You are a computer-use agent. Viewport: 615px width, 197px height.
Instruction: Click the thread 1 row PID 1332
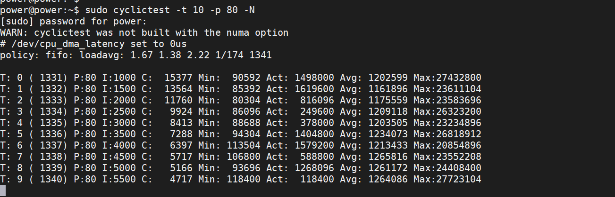(48, 89)
